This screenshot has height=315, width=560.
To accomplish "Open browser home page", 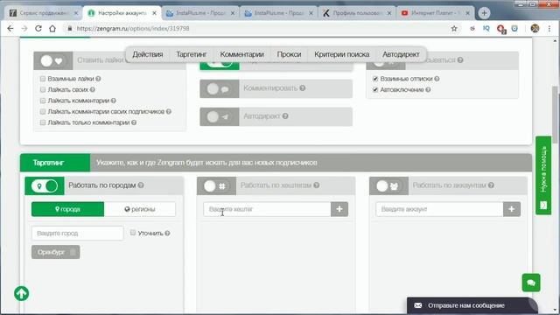I will coord(52,29).
